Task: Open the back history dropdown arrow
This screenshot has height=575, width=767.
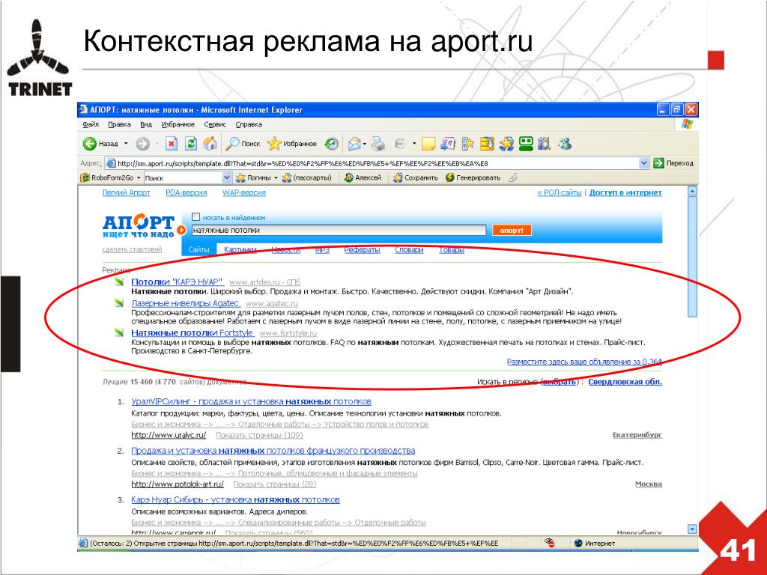Action: tap(126, 144)
